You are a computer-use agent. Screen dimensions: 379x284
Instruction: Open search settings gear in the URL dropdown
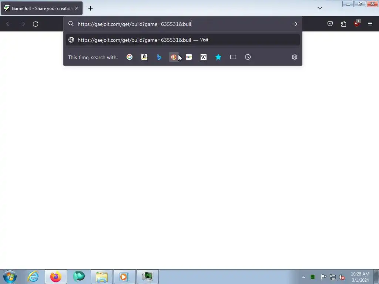tap(294, 57)
